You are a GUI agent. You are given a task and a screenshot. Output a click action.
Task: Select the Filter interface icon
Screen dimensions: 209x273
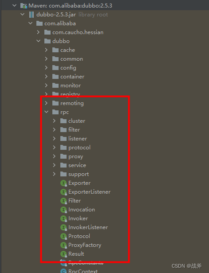click(x=63, y=201)
